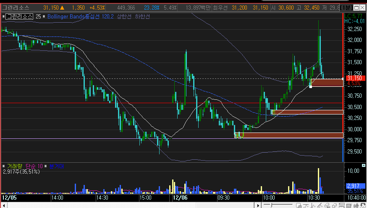Screen dimensions: 367x208
Task: Click the gray chart area panel icon
Action: [349, 205]
